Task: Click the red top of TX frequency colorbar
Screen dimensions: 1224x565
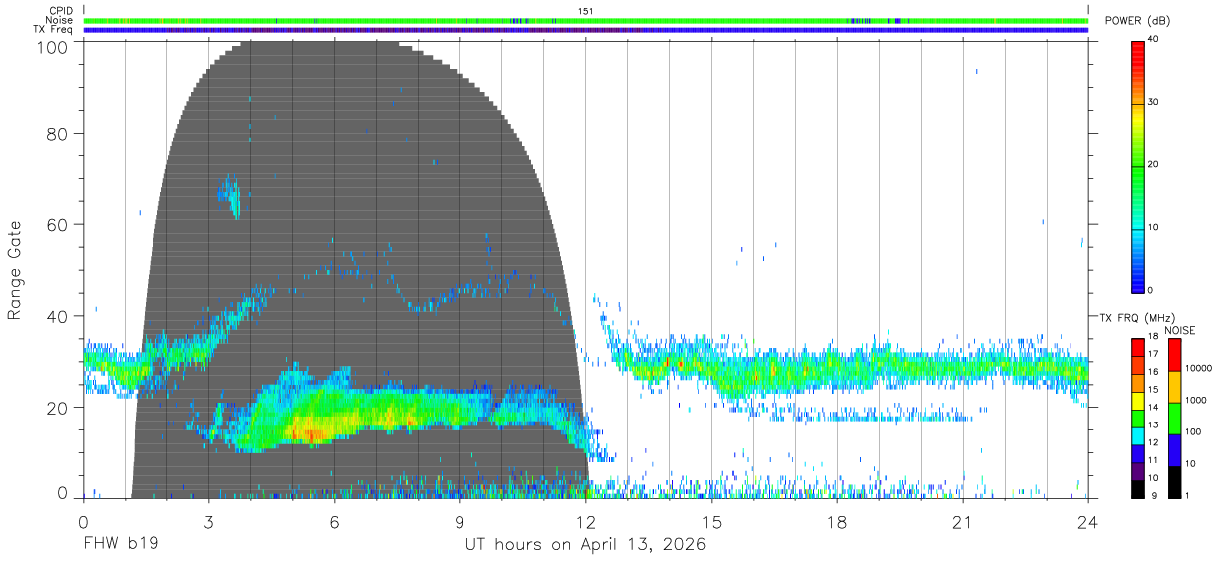Action: [1137, 347]
